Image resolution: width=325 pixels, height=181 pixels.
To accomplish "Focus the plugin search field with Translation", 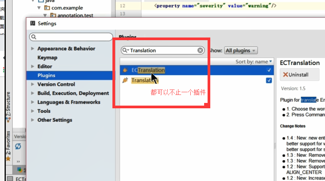I will (x=163, y=51).
